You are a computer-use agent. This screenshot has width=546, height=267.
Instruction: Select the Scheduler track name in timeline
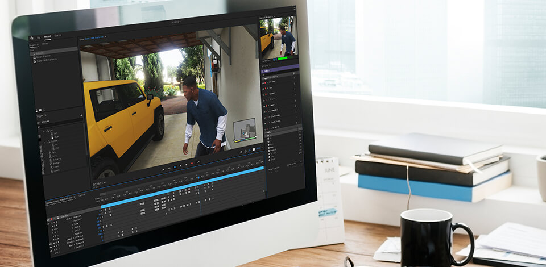64,216
